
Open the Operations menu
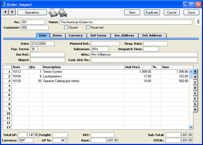(32, 12)
